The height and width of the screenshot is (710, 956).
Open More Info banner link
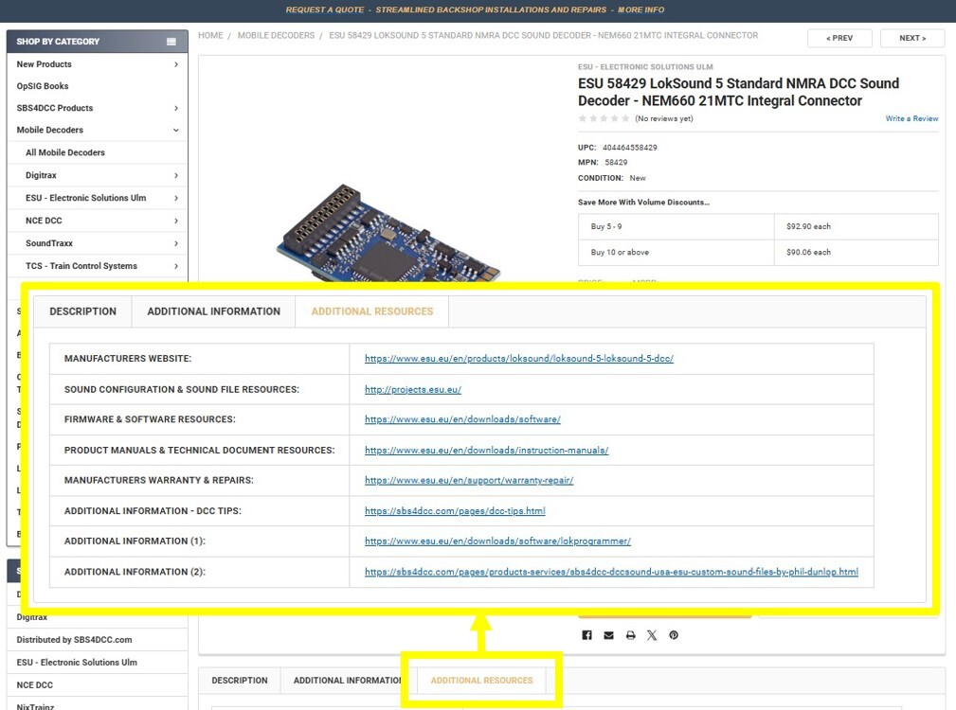pyautogui.click(x=640, y=9)
